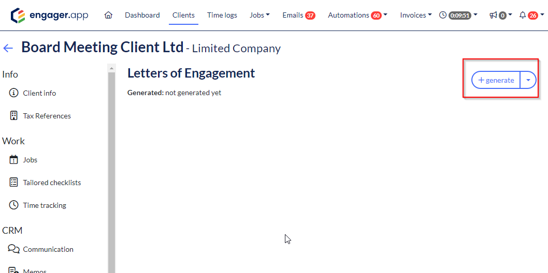Click the Board Meeting Client Ltd title
Image resolution: width=548 pixels, height=273 pixels.
[103, 47]
